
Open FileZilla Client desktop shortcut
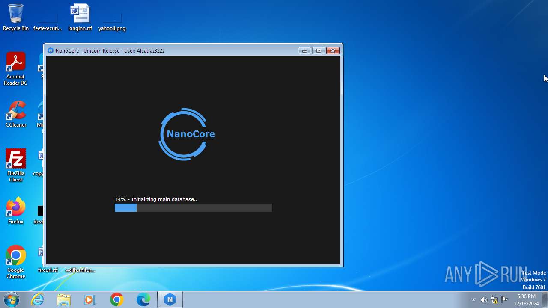(x=16, y=165)
